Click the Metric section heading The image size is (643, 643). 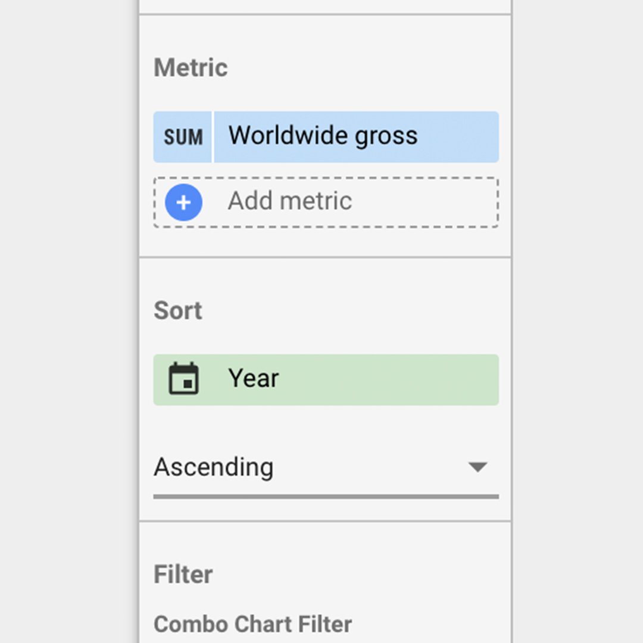pyautogui.click(x=191, y=67)
